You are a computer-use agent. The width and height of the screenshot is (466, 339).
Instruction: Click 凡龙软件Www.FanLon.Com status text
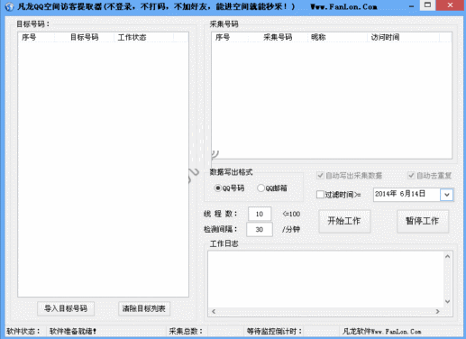[381, 332]
